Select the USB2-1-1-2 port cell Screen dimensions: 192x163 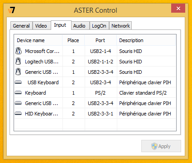pyautogui.click(x=101, y=62)
